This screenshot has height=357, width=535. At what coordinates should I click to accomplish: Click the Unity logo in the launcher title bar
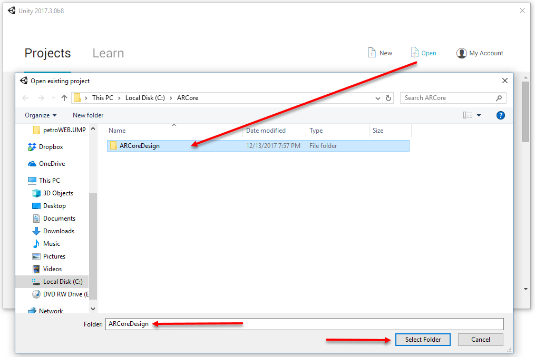point(12,11)
